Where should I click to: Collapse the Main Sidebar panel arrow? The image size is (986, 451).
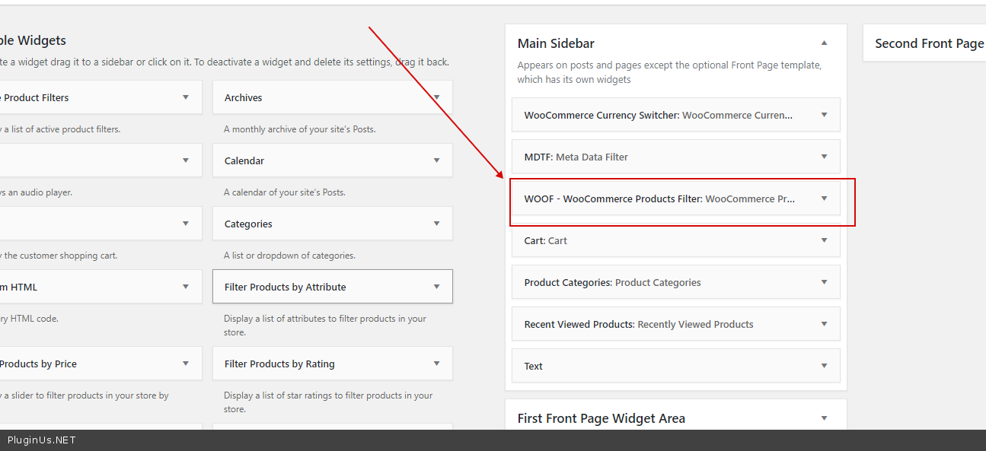point(824,43)
